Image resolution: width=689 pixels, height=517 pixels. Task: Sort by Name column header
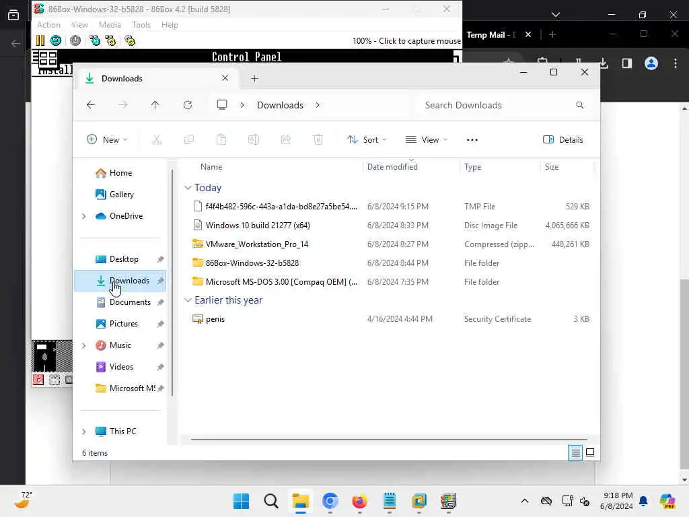pos(211,167)
